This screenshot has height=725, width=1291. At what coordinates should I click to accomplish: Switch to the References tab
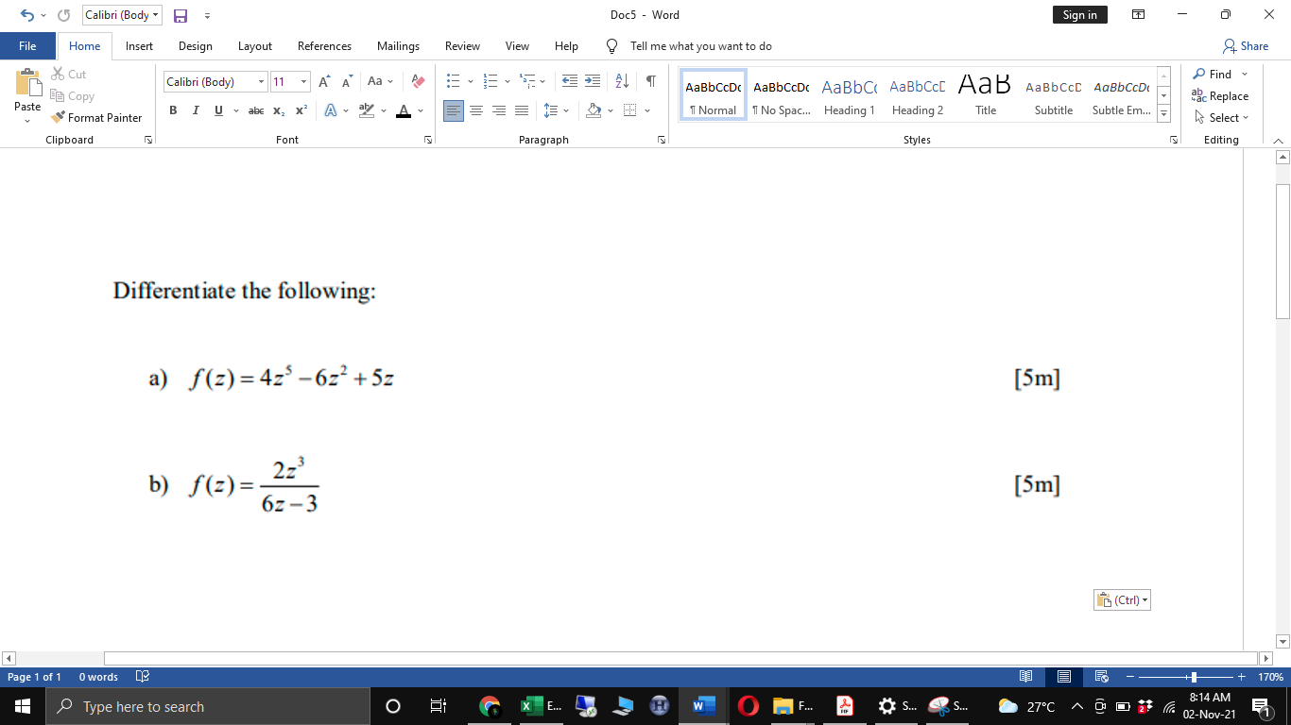(x=324, y=45)
